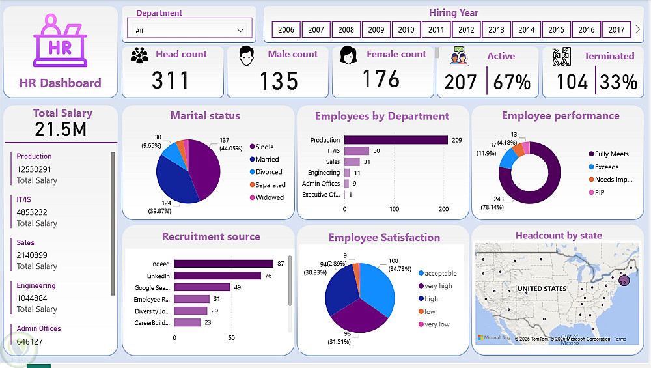651x368 pixels.
Task: Click the Widowed legend marker
Action: tap(252, 197)
